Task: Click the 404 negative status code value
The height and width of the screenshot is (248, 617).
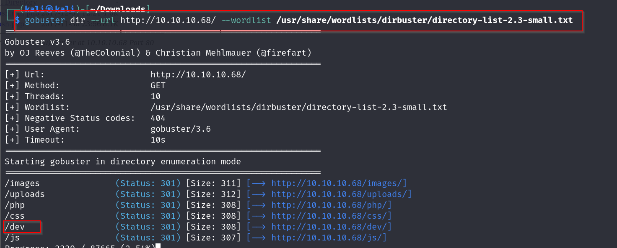Action: (158, 118)
